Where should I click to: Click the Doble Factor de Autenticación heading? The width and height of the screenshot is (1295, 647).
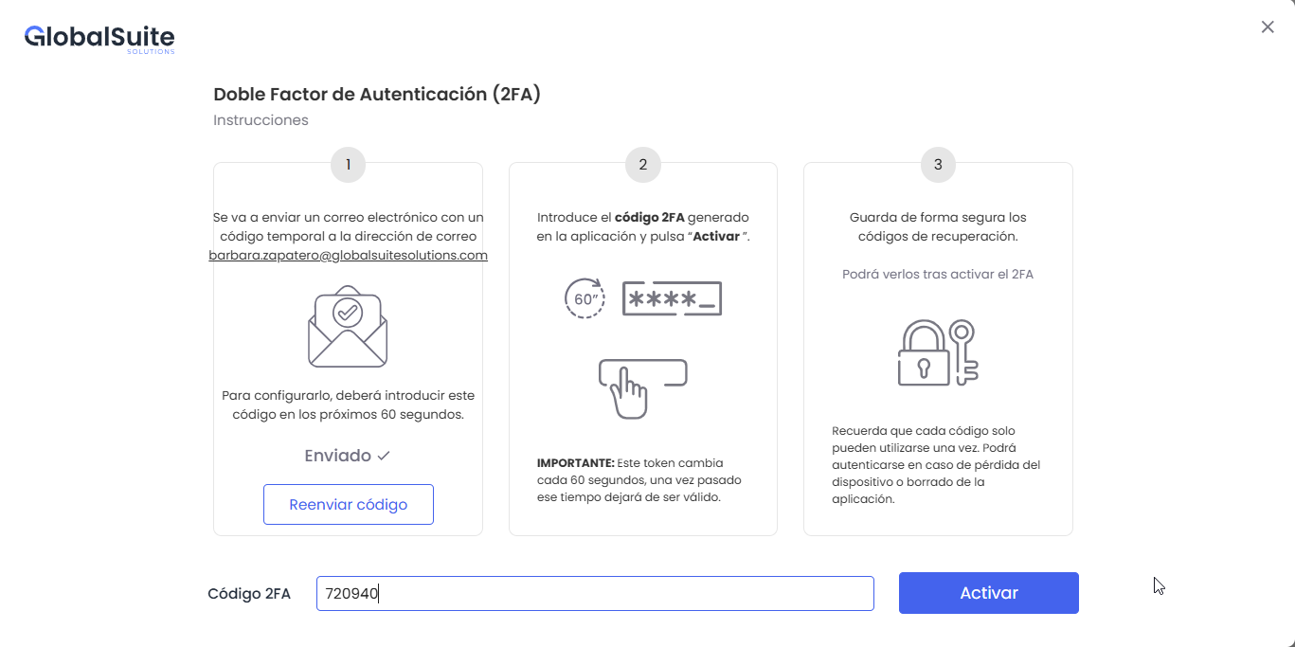click(376, 94)
